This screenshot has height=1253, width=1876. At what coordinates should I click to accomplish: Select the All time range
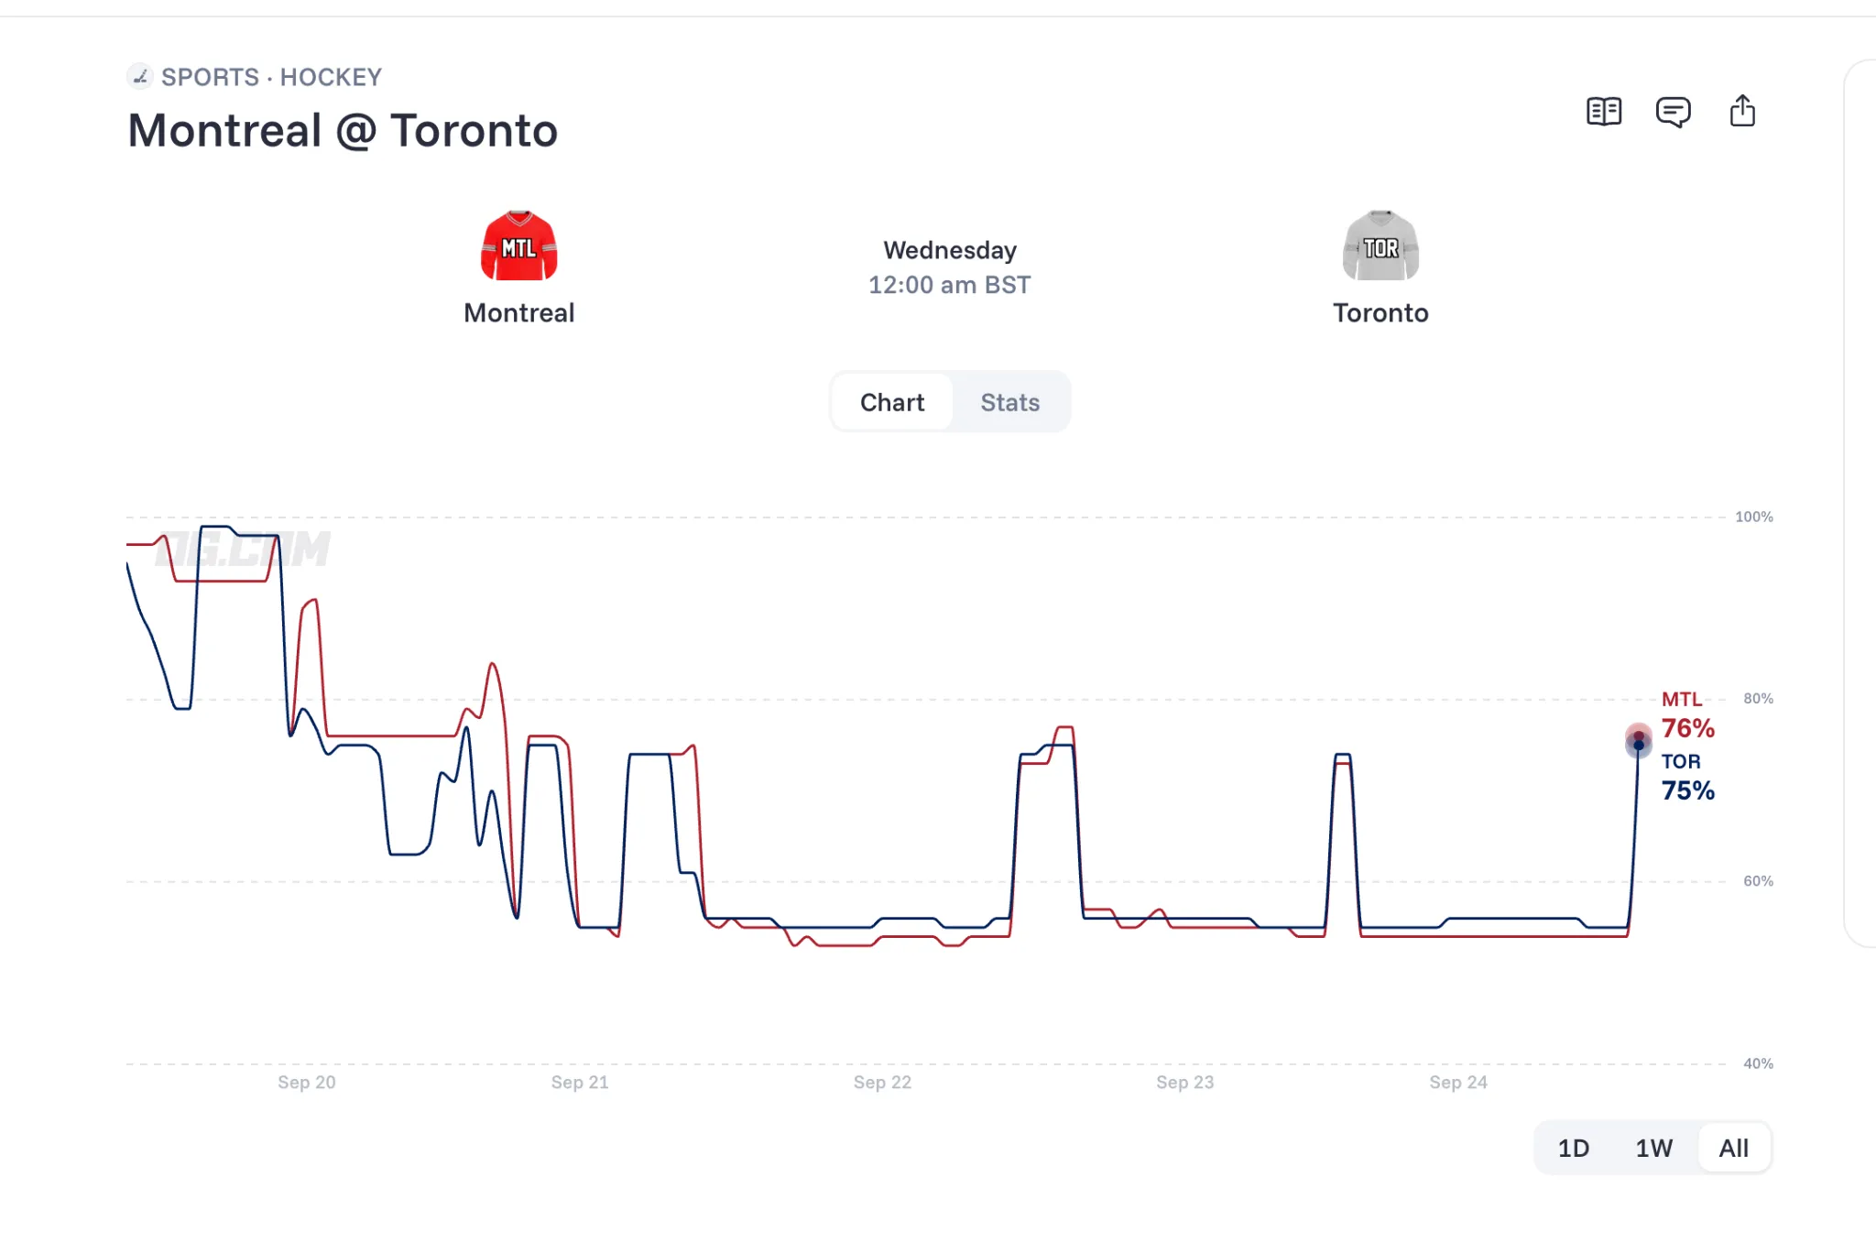[x=1734, y=1148]
